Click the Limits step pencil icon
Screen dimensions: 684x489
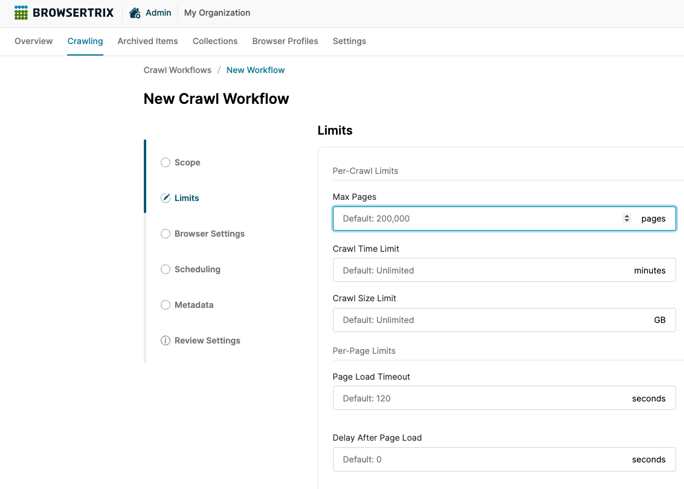[166, 198]
